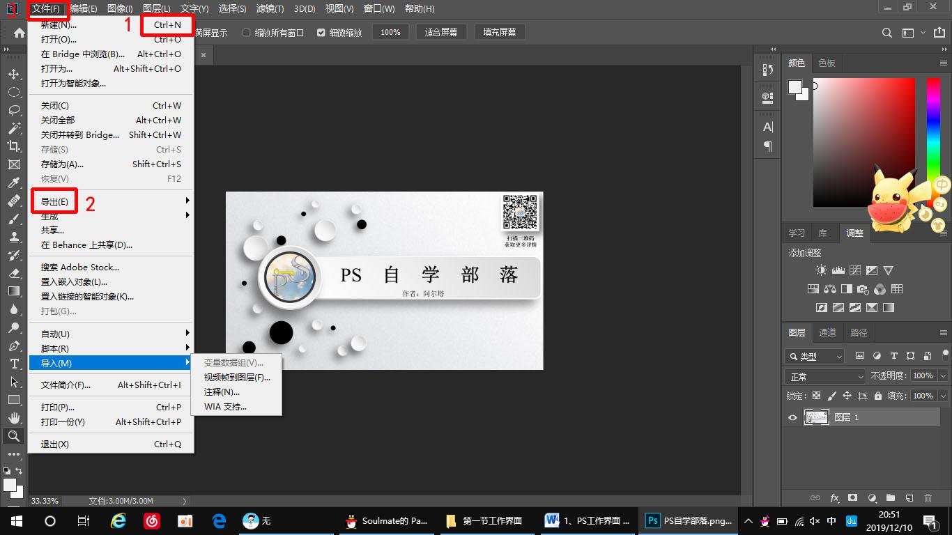Image resolution: width=952 pixels, height=535 pixels.
Task: Click the share image button
Action: click(939, 33)
